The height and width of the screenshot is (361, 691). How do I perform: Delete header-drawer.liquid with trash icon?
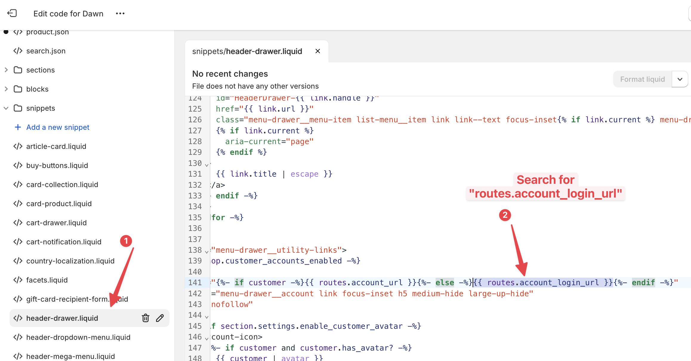click(x=145, y=318)
